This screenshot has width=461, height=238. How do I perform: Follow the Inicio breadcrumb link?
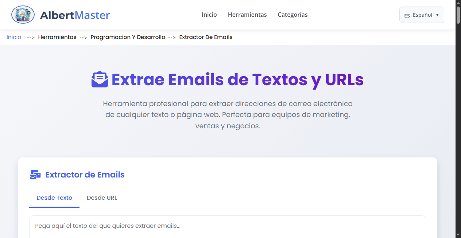point(13,37)
